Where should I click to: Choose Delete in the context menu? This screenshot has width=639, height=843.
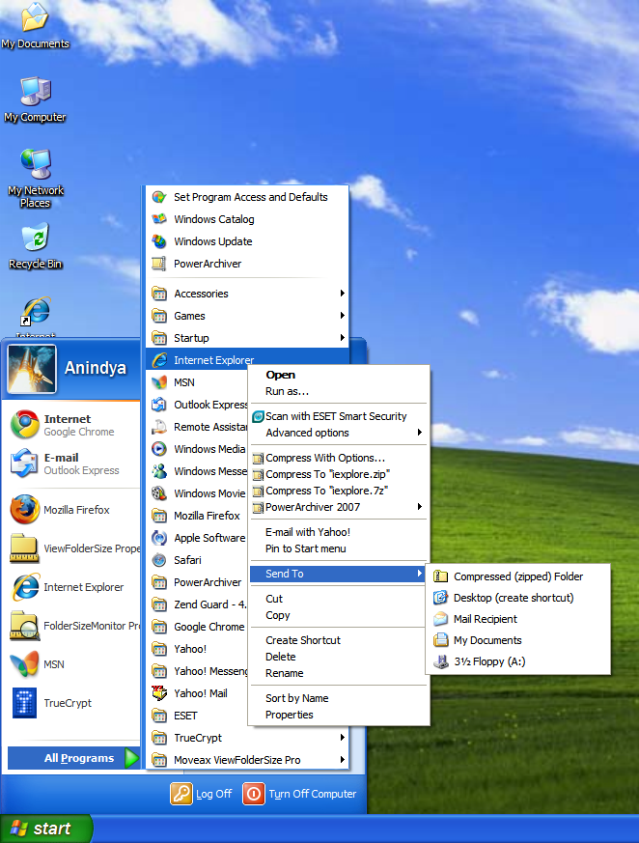click(x=339, y=657)
